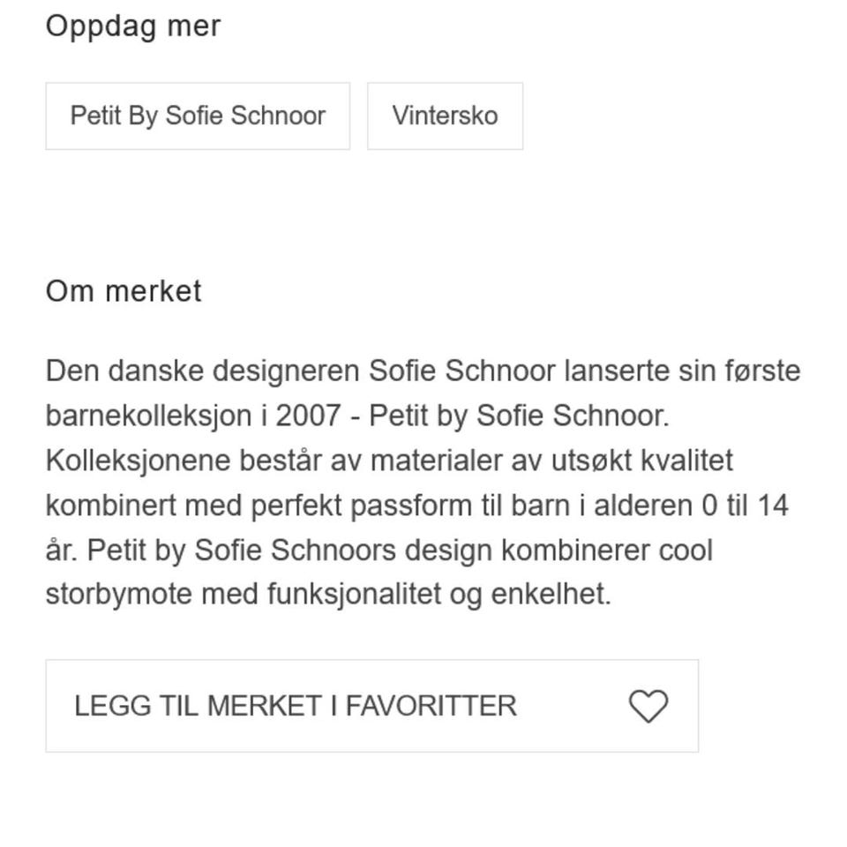Click inside the LEGG TIL MERKET I FAVORITTER box
This screenshot has width=847, height=847.
pos(371,706)
